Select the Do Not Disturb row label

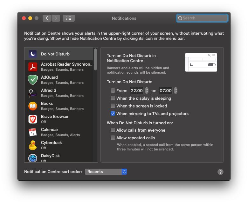[x=55, y=54]
